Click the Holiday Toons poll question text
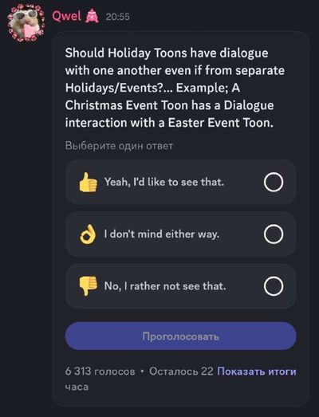319x417 pixels. (x=175, y=88)
